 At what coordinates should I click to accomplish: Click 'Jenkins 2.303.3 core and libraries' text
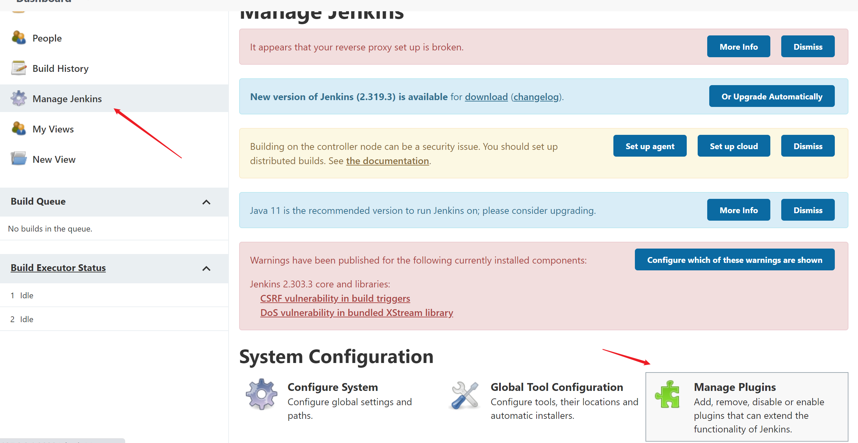(x=320, y=284)
